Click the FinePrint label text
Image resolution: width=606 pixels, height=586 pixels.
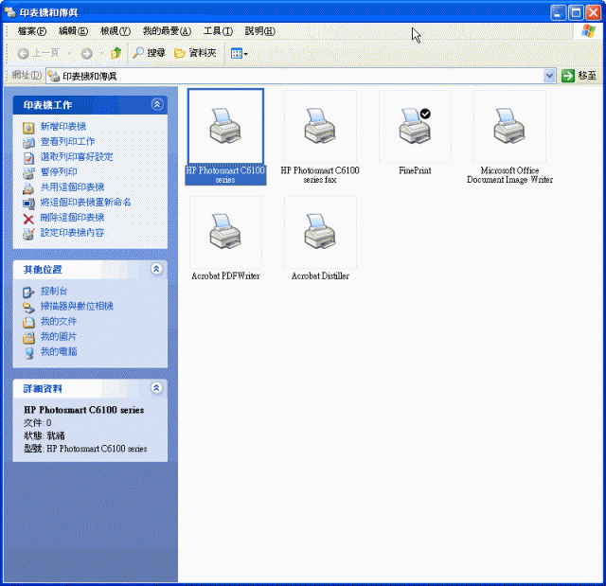[415, 170]
